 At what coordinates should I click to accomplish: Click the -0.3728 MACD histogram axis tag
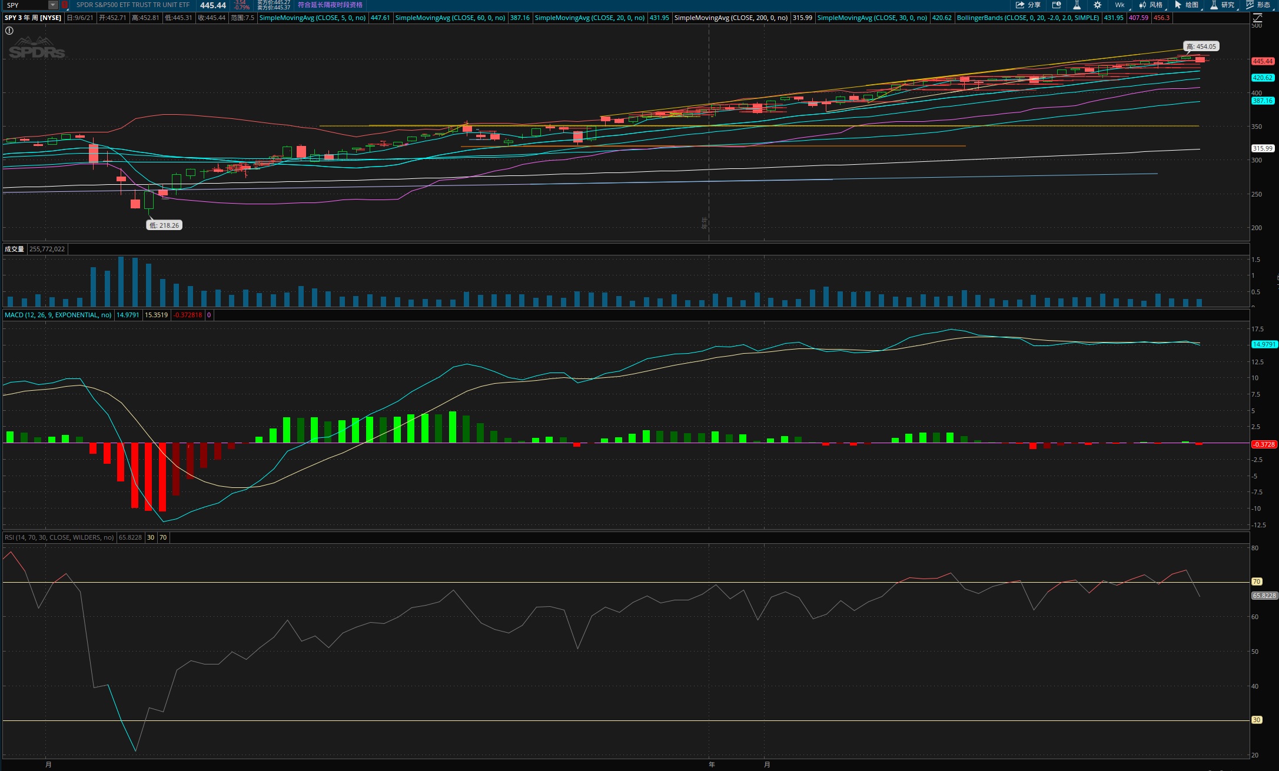1264,444
